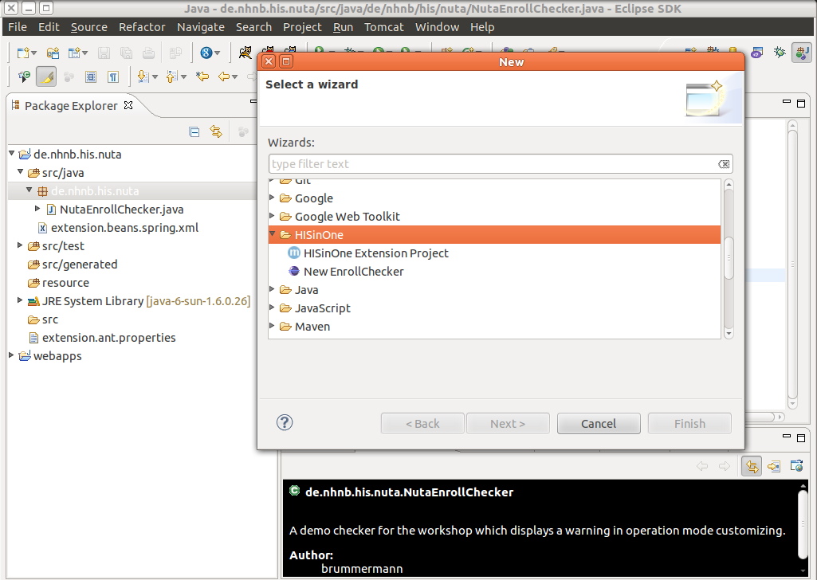This screenshot has height=580, width=817.
Task: Toggle Link with Selection in Javadoc view
Action: [x=751, y=466]
